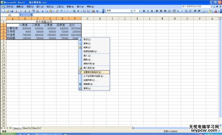The height and width of the screenshot is (135, 222).
Task: Increase indent in toolbar
Action: point(199,11)
